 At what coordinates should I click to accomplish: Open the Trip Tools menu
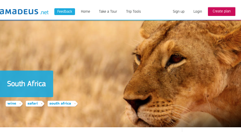133,12
